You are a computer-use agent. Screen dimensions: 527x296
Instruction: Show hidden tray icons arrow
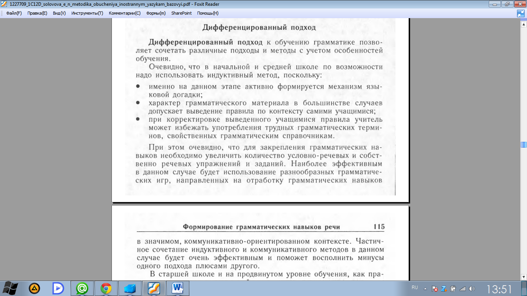(425, 288)
